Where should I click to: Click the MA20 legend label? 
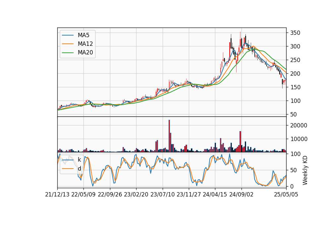coord(85,53)
